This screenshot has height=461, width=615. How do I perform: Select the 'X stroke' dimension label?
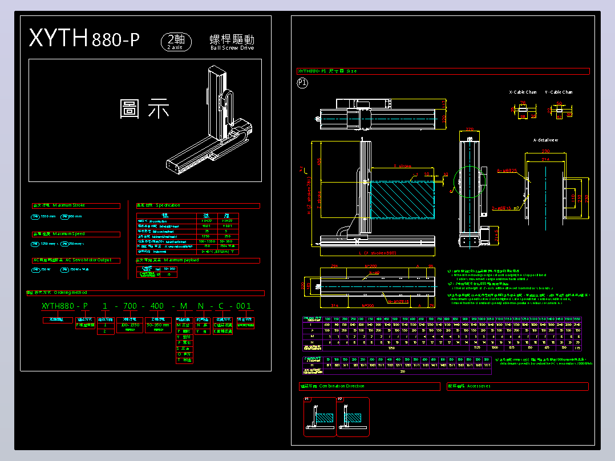(402, 166)
